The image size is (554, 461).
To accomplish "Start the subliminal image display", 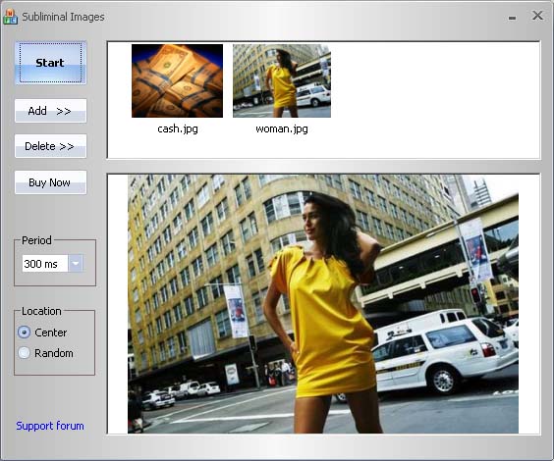I will pos(50,63).
